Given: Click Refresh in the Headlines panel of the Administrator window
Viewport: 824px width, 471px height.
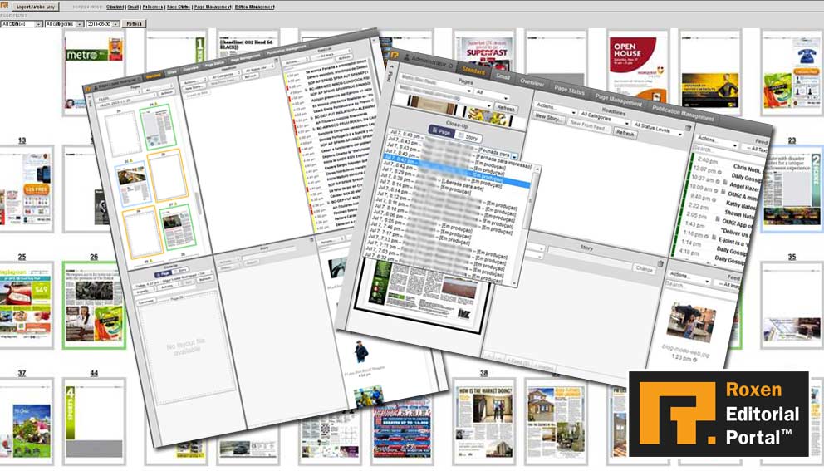Looking at the screenshot, I should 625,134.
